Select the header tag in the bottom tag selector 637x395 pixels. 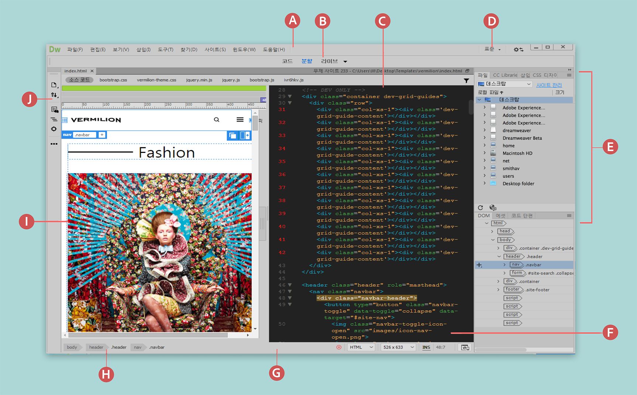tap(96, 347)
